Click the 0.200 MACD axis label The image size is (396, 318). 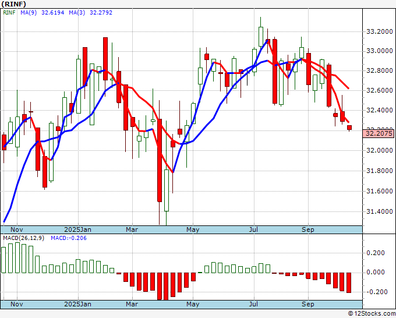(x=375, y=253)
